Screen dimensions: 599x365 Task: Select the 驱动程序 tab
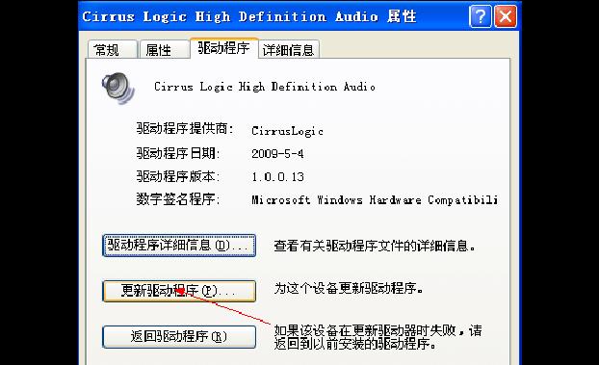[x=223, y=48]
